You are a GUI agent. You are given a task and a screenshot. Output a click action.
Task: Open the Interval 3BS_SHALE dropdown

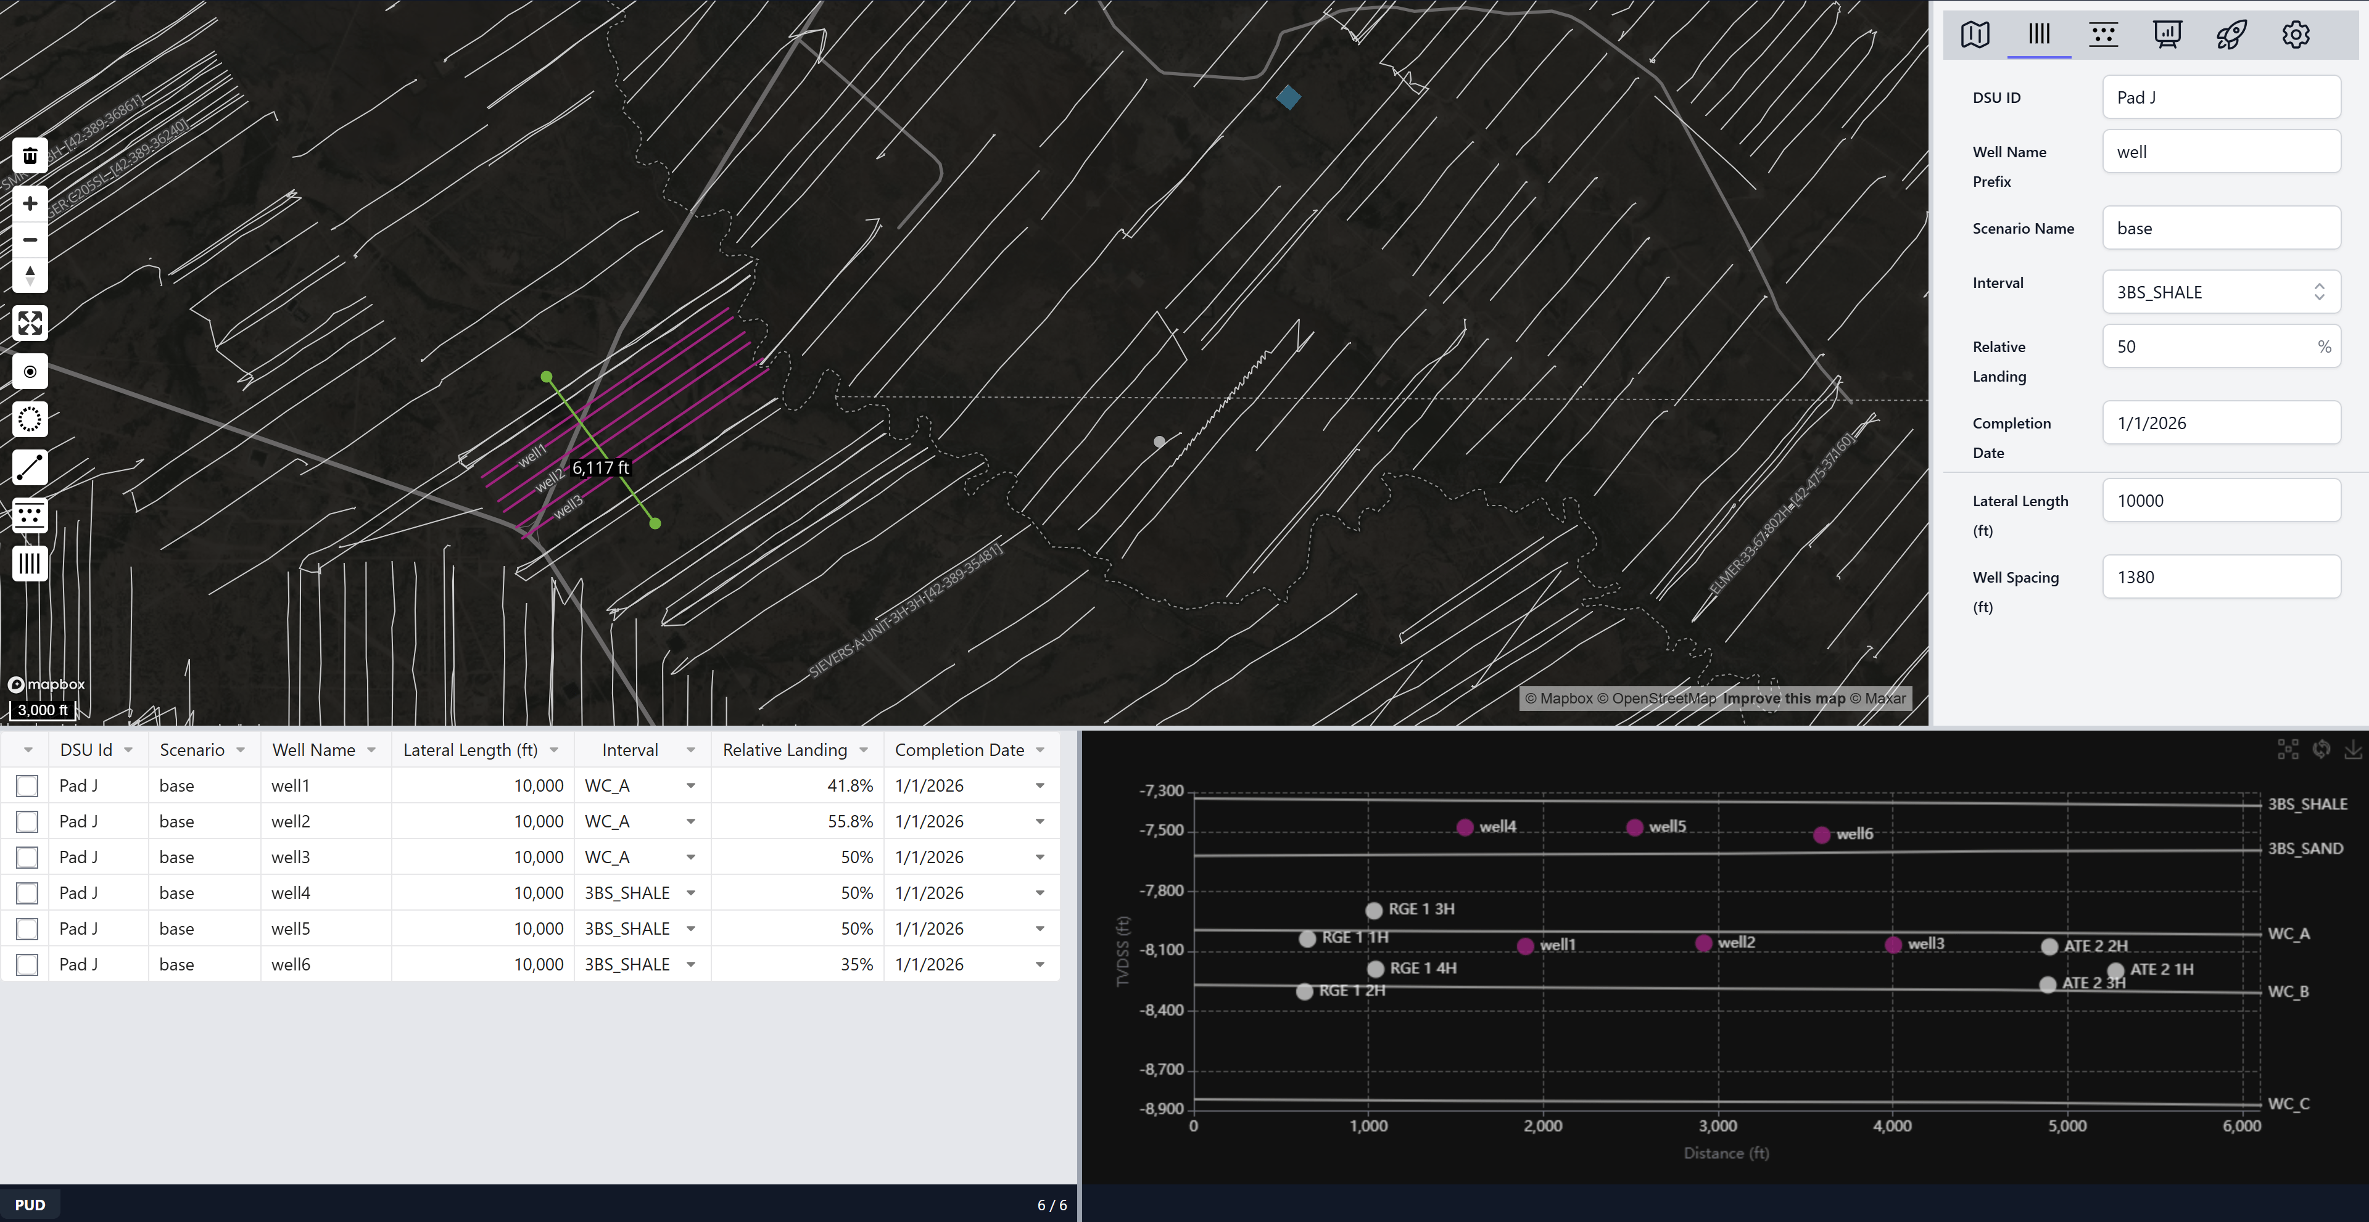2221,292
